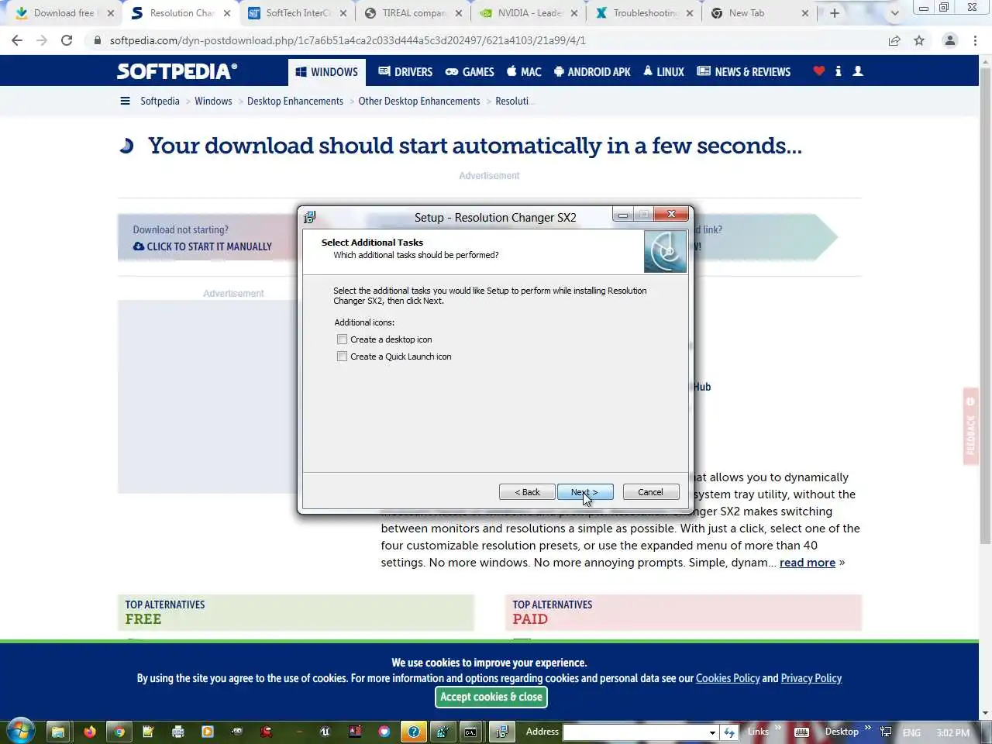
Task: Open the Games section
Action: pyautogui.click(x=470, y=72)
